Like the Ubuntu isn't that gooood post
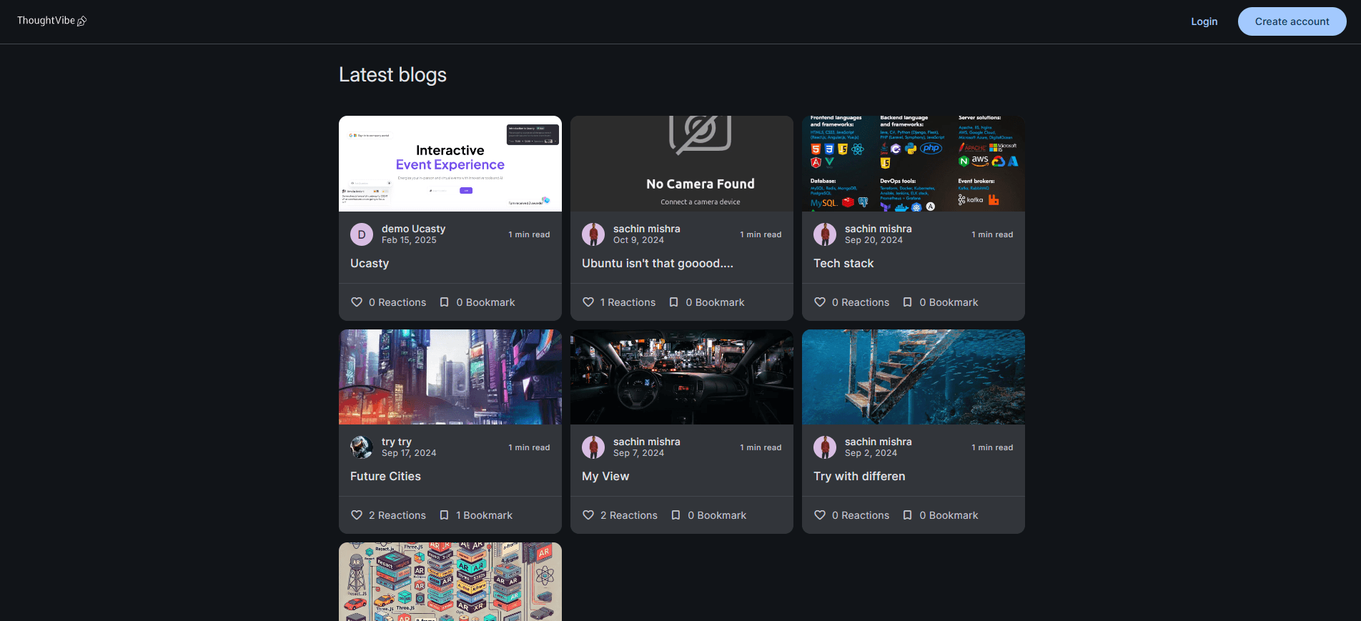 pyautogui.click(x=588, y=302)
